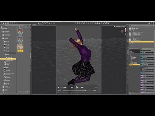Select the highlighted blonde hair preset thumbnail

20,48
